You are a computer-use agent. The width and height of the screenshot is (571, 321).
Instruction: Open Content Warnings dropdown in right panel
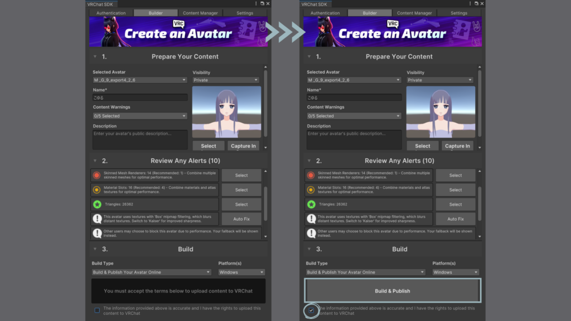pyautogui.click(x=354, y=116)
